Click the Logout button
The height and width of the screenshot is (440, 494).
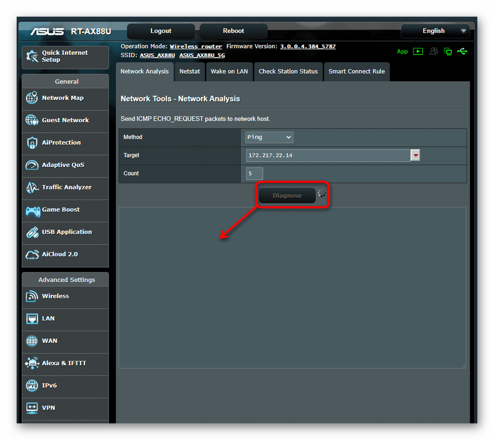(x=161, y=31)
